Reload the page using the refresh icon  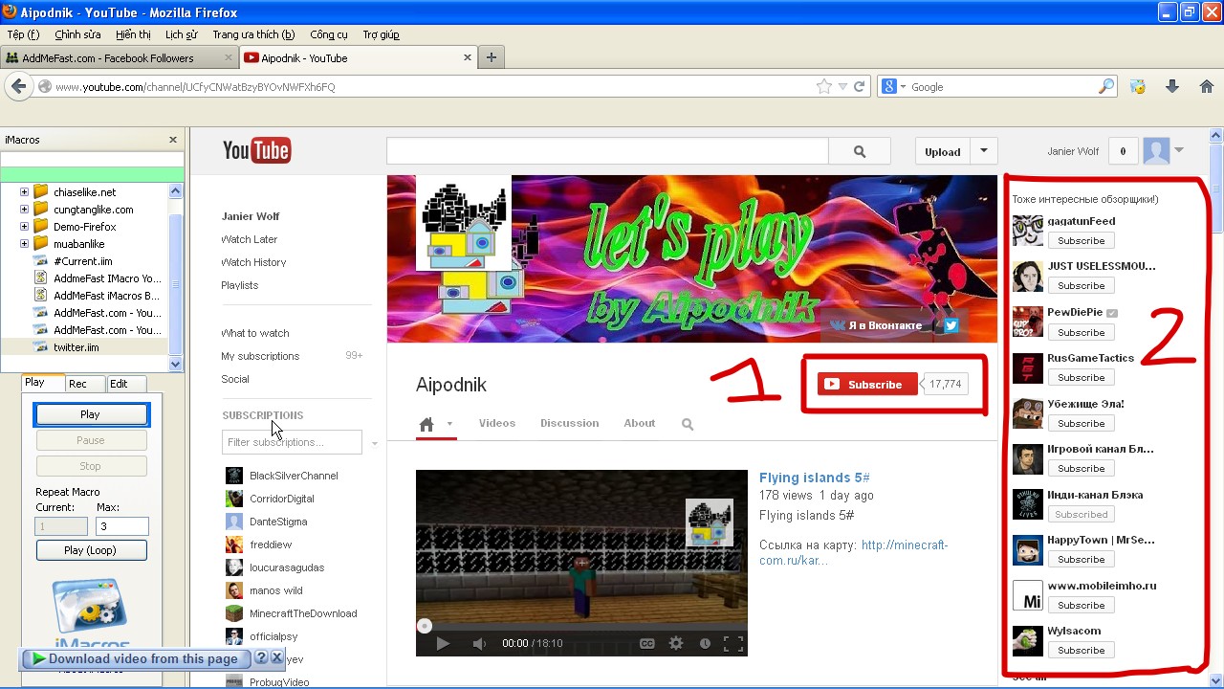[860, 86]
